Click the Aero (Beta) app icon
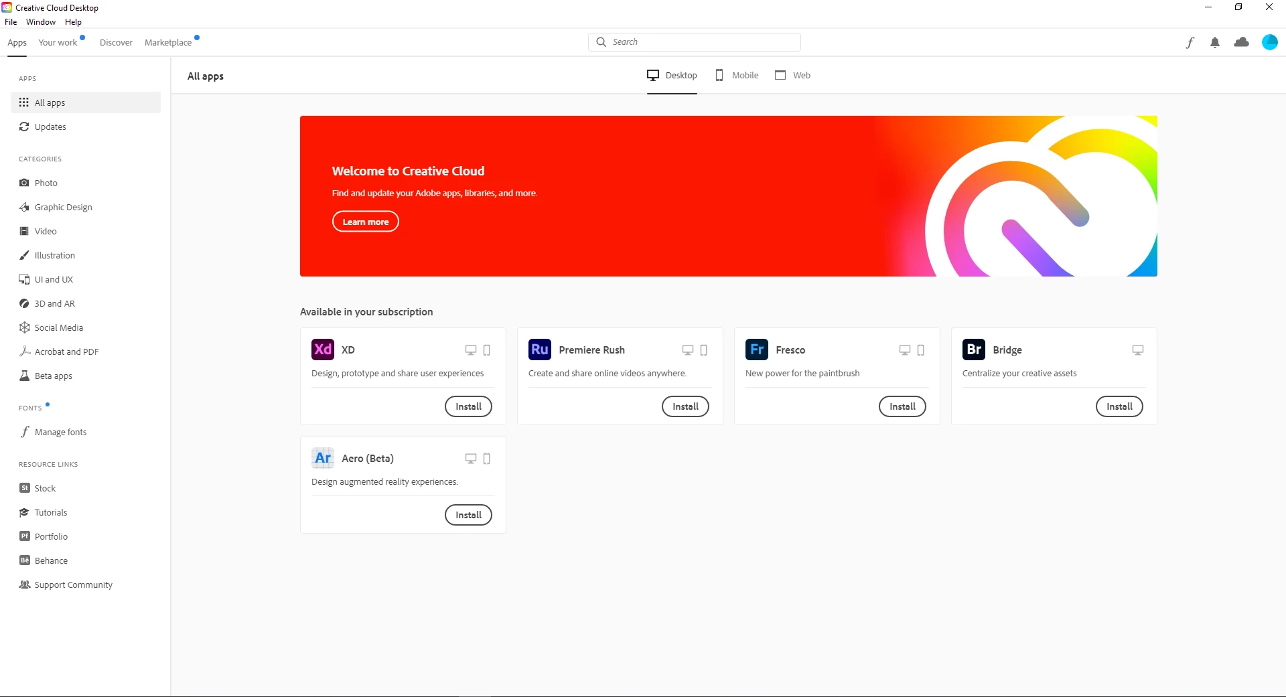The width and height of the screenshot is (1286, 697). click(x=323, y=458)
